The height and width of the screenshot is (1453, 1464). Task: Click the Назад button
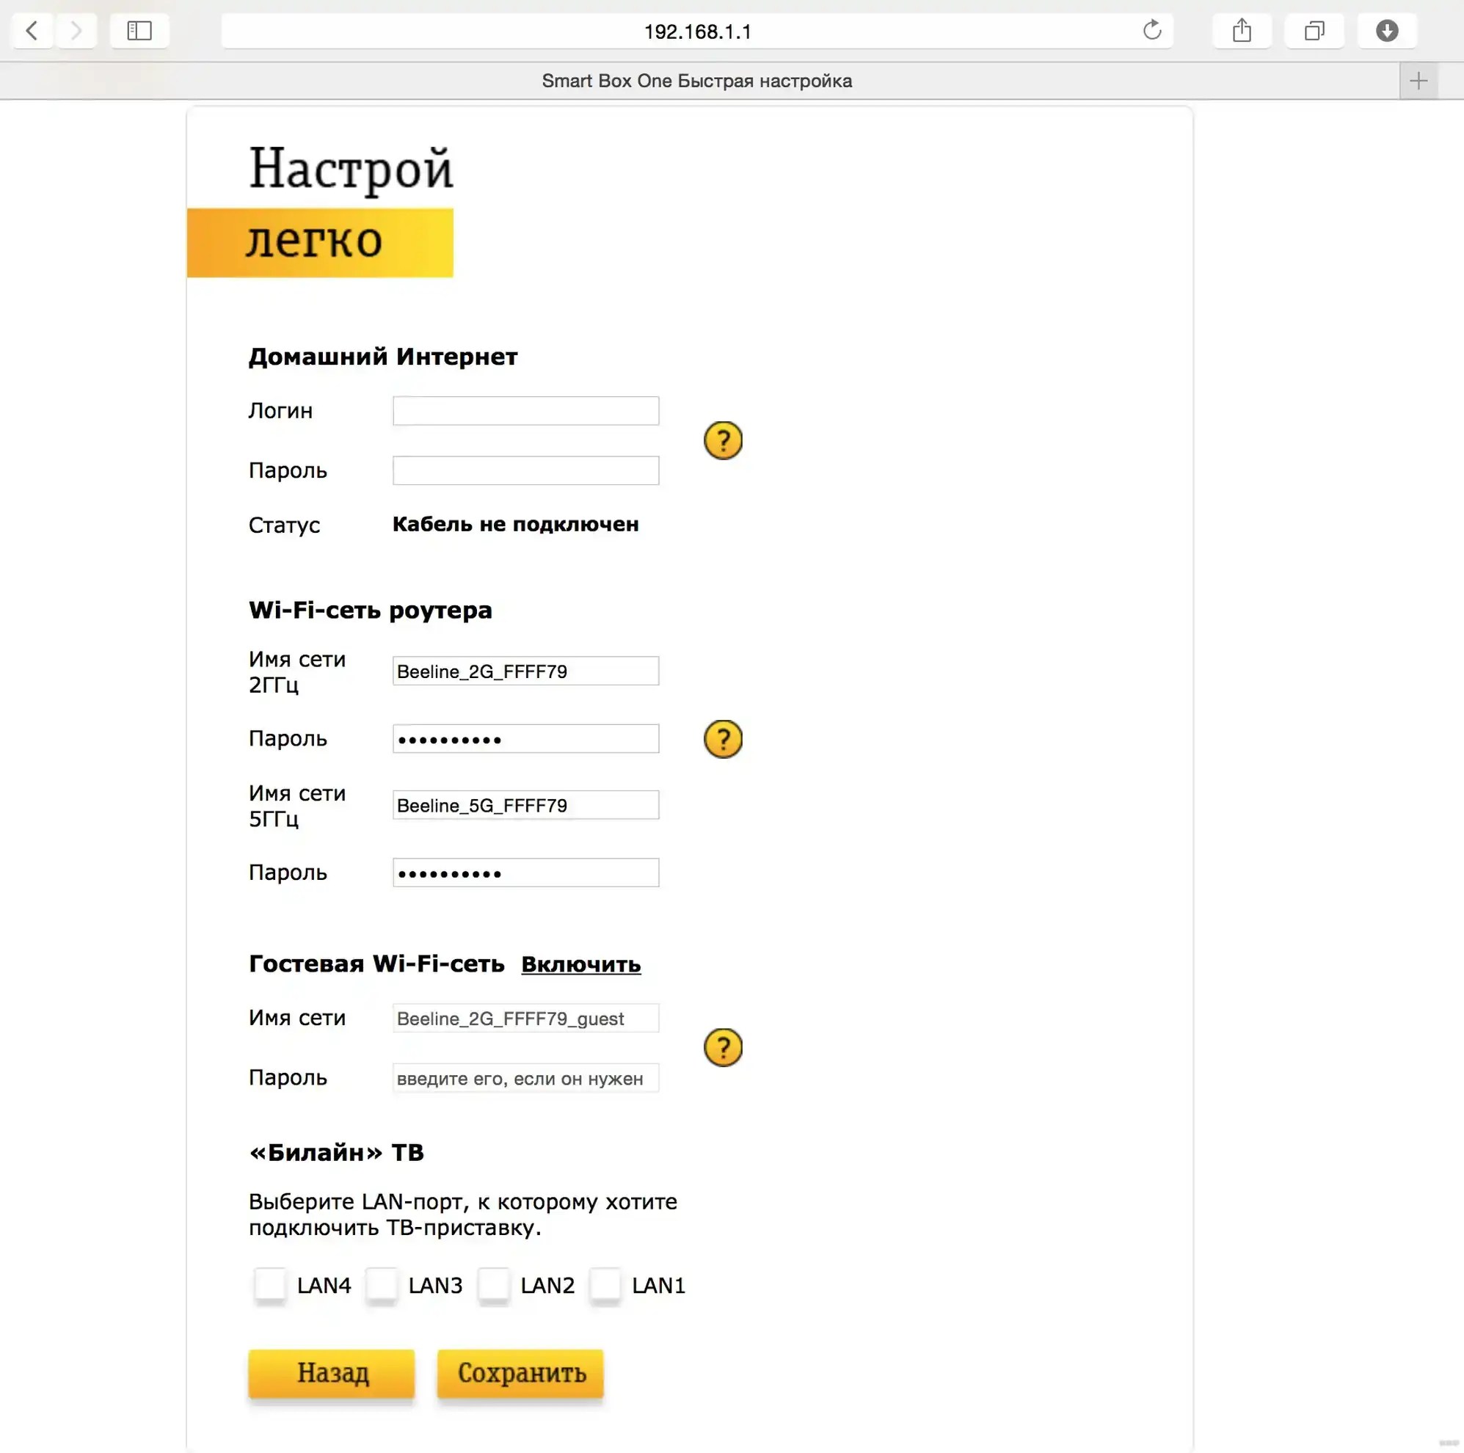(x=332, y=1373)
